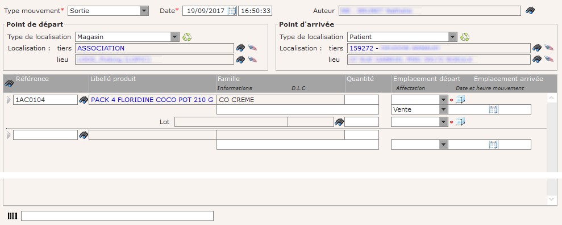This screenshot has height=225, width=562.
Task: Click the Auteur text field
Action: (x=430, y=11)
